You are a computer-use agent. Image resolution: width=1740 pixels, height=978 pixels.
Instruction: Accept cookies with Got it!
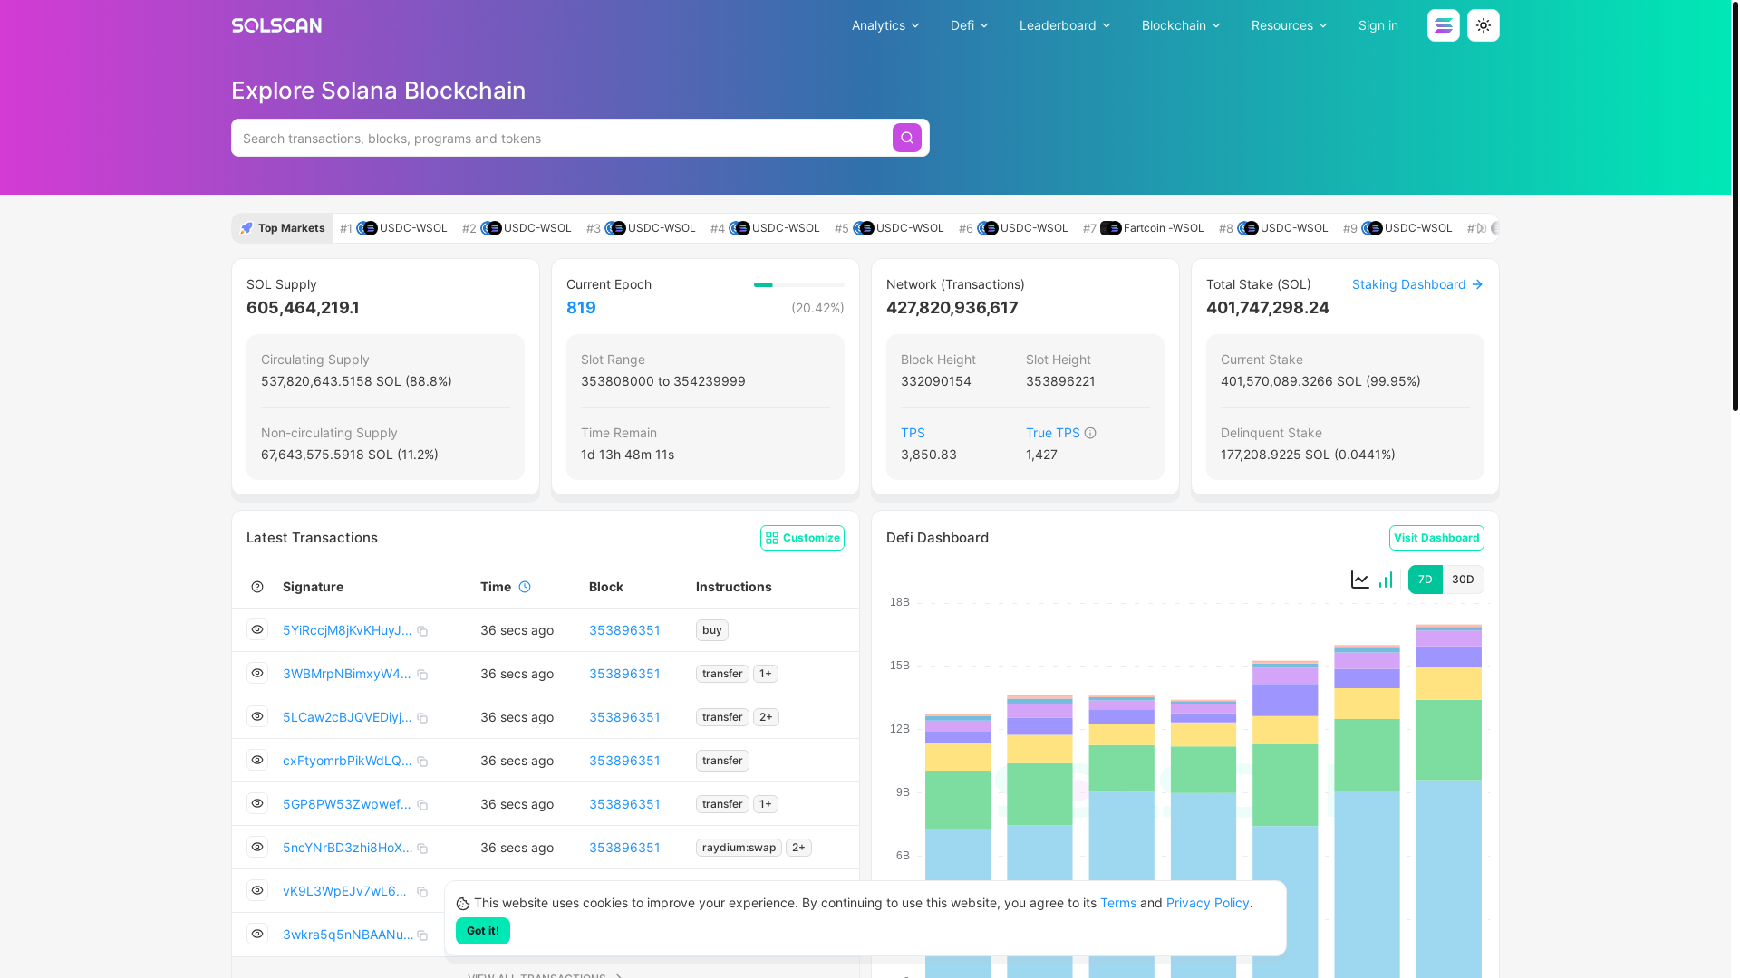(x=483, y=931)
